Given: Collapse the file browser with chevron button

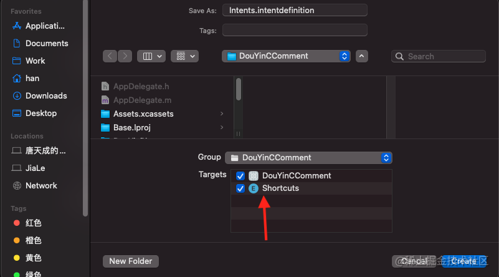Looking at the screenshot, I should [x=362, y=56].
